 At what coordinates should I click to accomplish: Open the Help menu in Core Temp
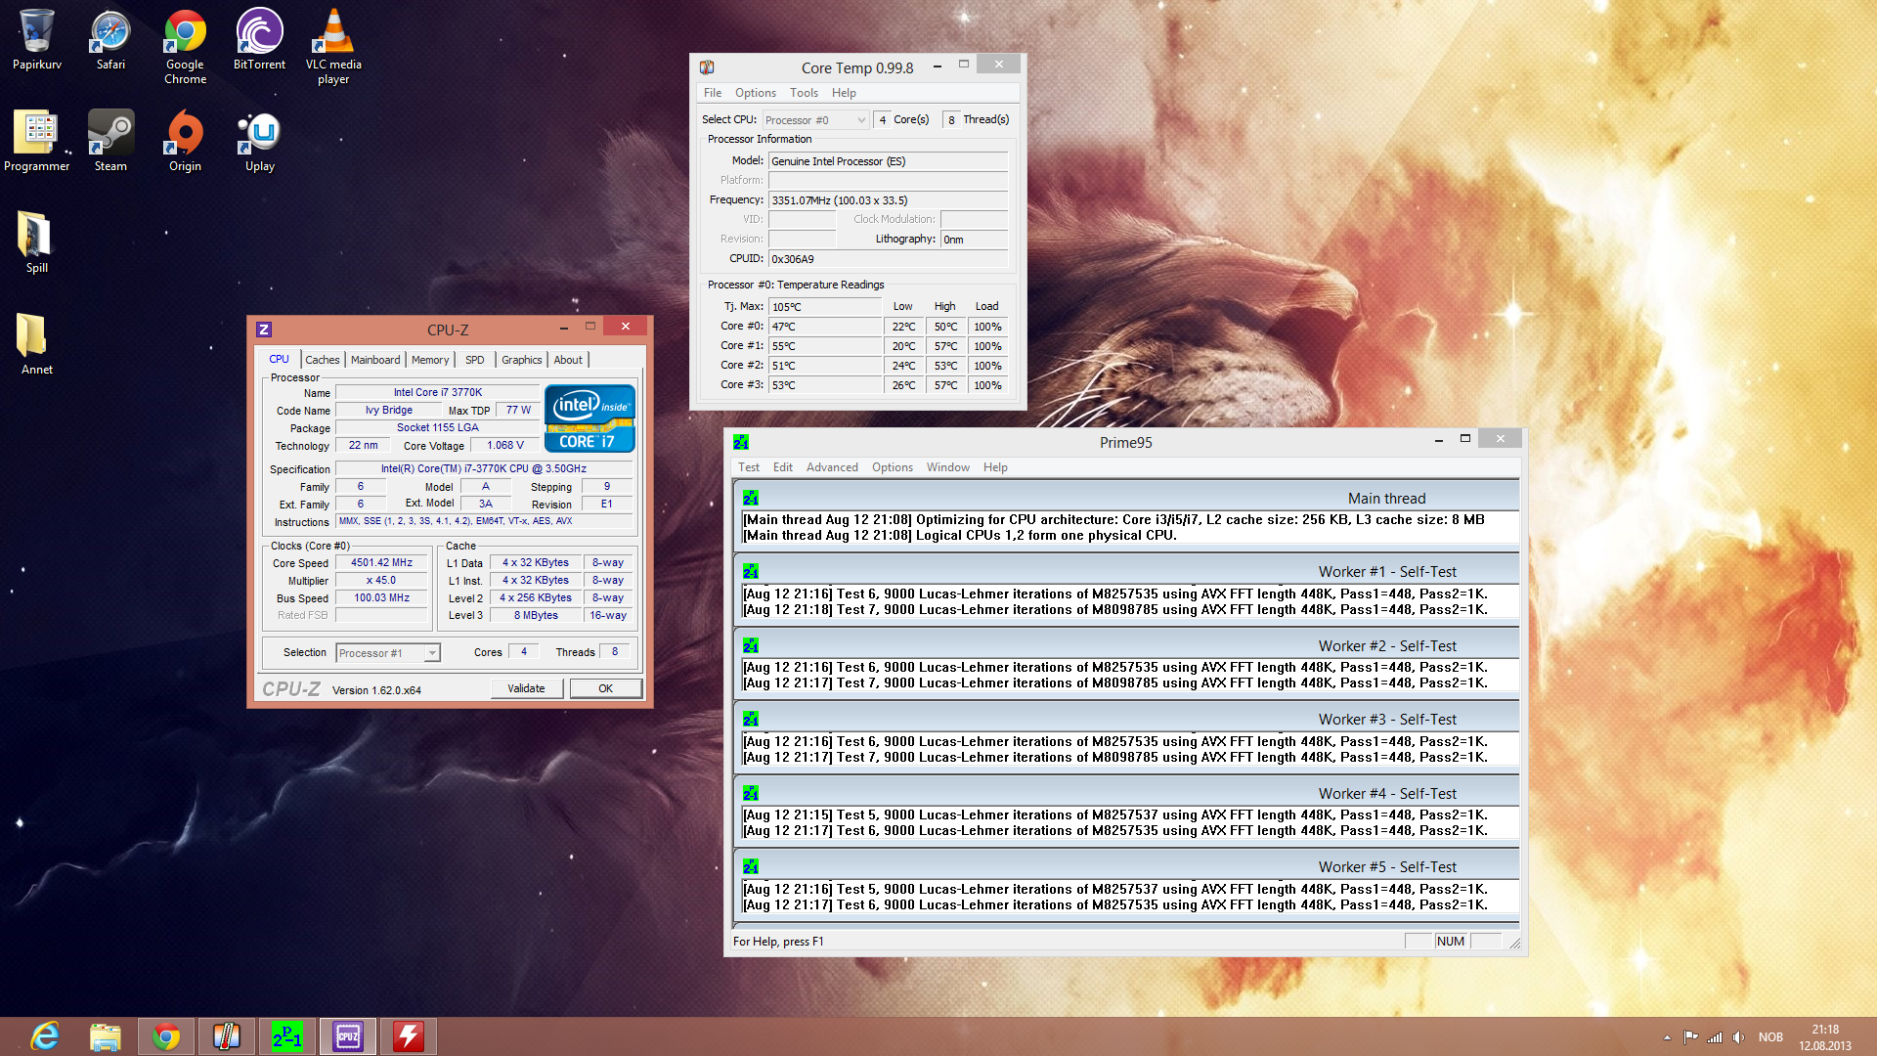click(844, 93)
